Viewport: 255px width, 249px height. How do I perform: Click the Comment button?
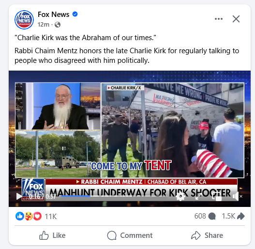coord(130,235)
